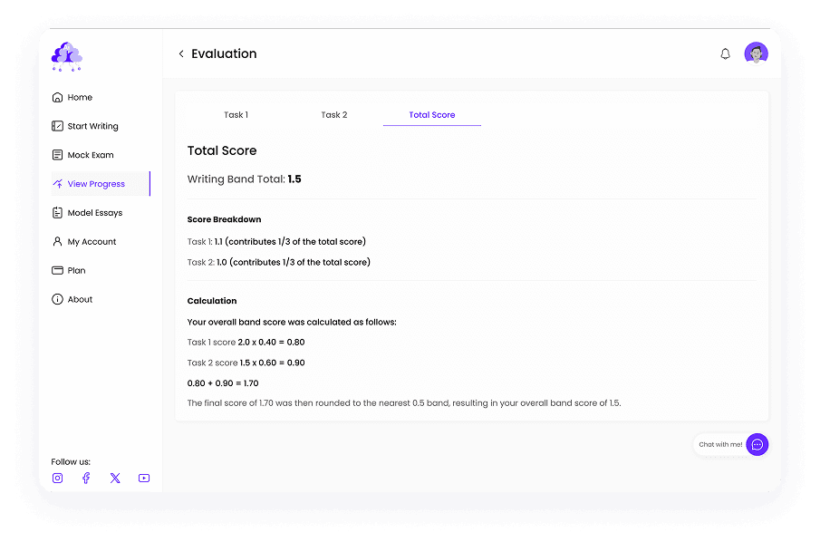Screen dimensions: 820x542
Task: Select View Progress in the sidebar
Action: coord(93,183)
